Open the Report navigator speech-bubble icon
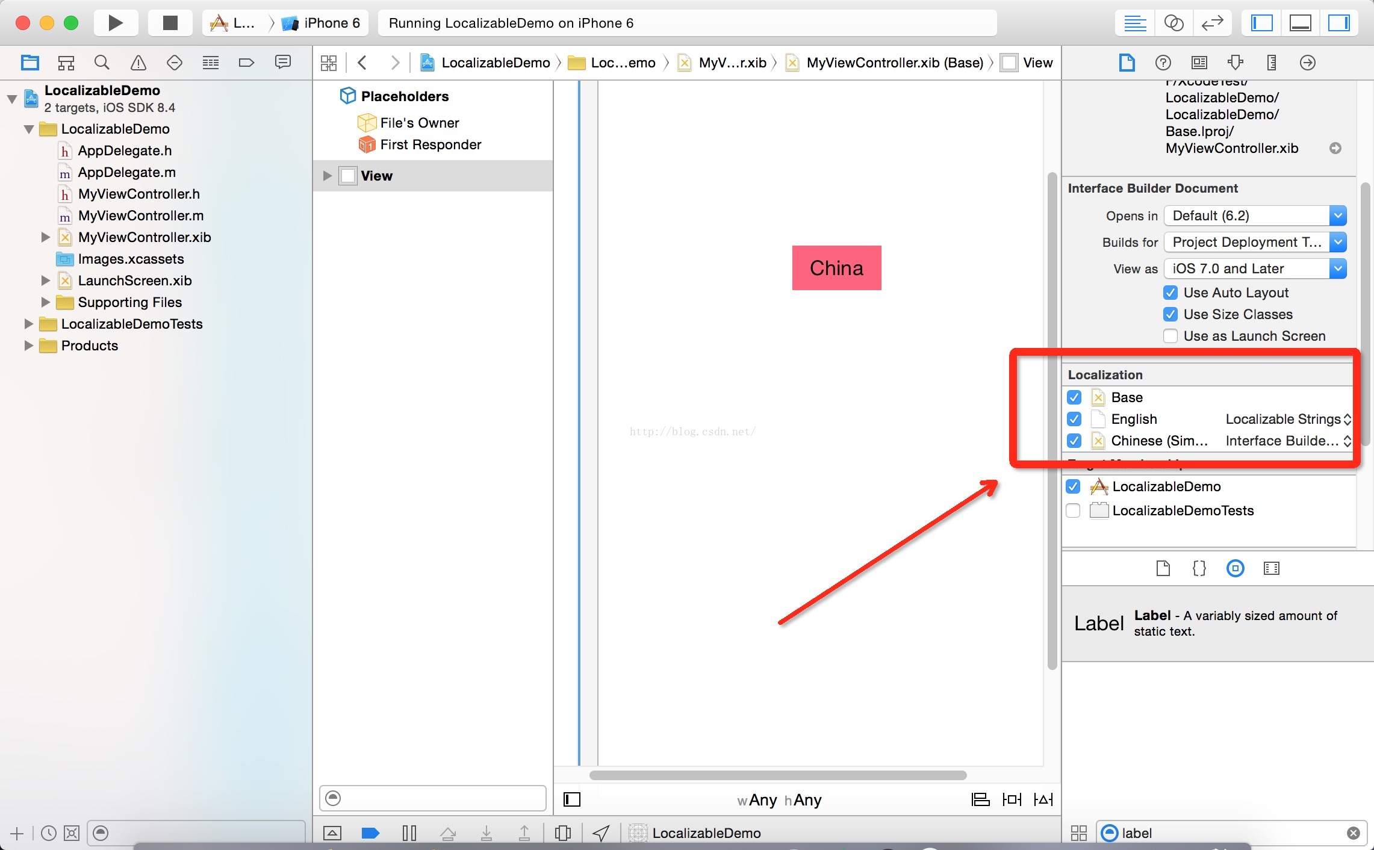The image size is (1374, 850). pos(283,62)
